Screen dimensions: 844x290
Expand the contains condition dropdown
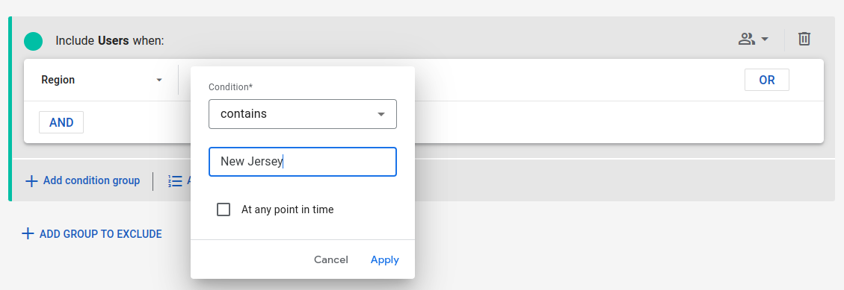coord(303,114)
